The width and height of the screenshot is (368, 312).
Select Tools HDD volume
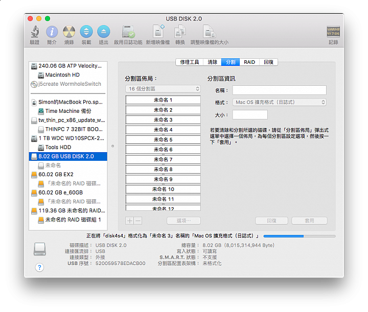tap(68, 147)
